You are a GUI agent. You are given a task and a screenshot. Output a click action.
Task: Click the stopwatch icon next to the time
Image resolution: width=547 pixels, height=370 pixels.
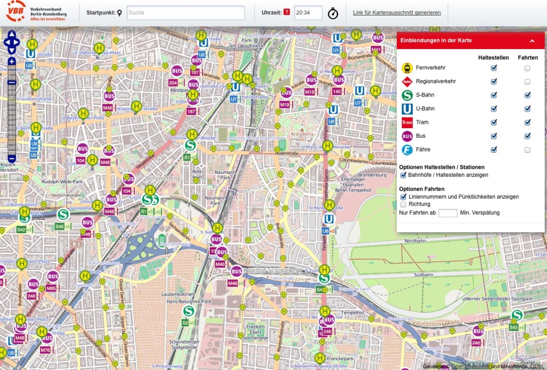click(x=333, y=13)
